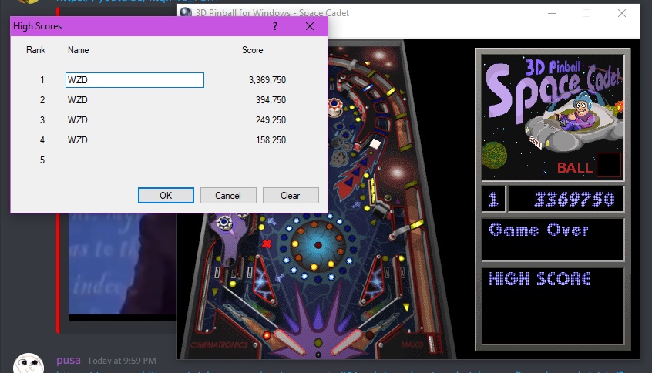652x373 pixels.
Task: Close the High Scores dialog
Action: coord(310,26)
